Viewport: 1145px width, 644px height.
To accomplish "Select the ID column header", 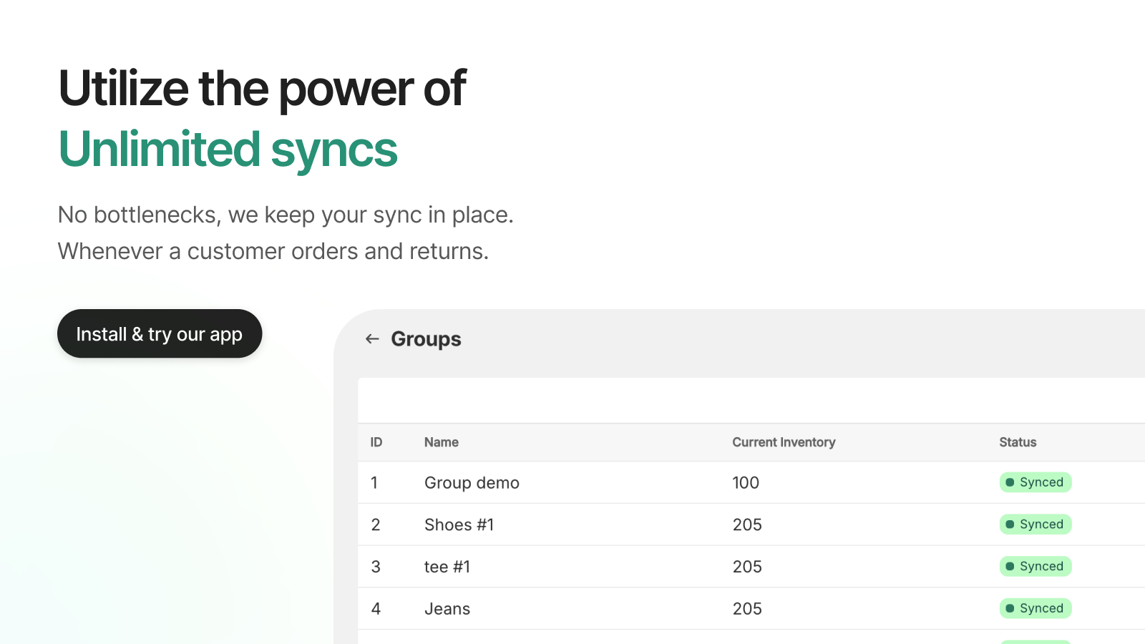I will point(376,442).
